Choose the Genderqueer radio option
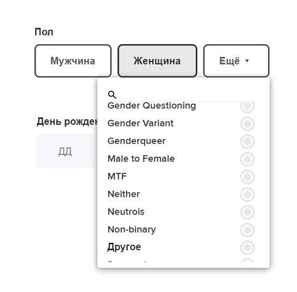297x292 pixels. (x=247, y=141)
